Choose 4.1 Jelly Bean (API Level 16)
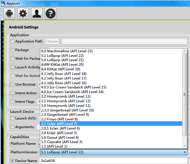This screenshot has width=190, height=164. (111, 83)
